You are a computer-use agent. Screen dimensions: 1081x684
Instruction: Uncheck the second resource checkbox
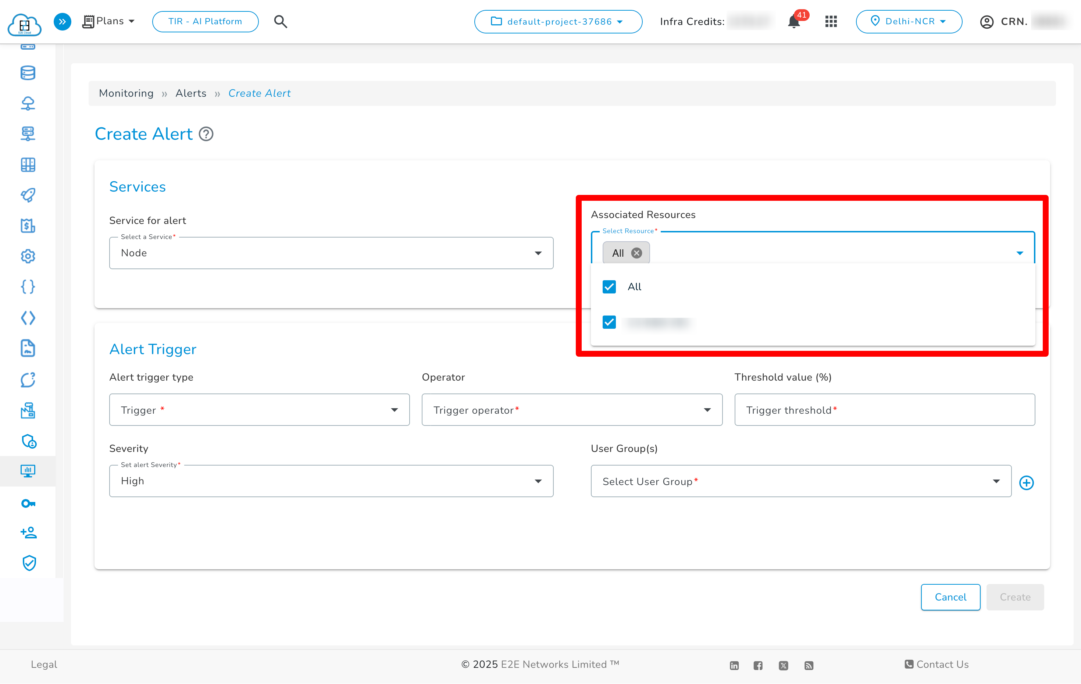[609, 322]
